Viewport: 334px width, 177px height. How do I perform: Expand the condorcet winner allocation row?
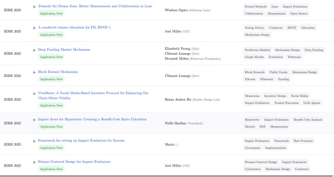tap(34, 28)
